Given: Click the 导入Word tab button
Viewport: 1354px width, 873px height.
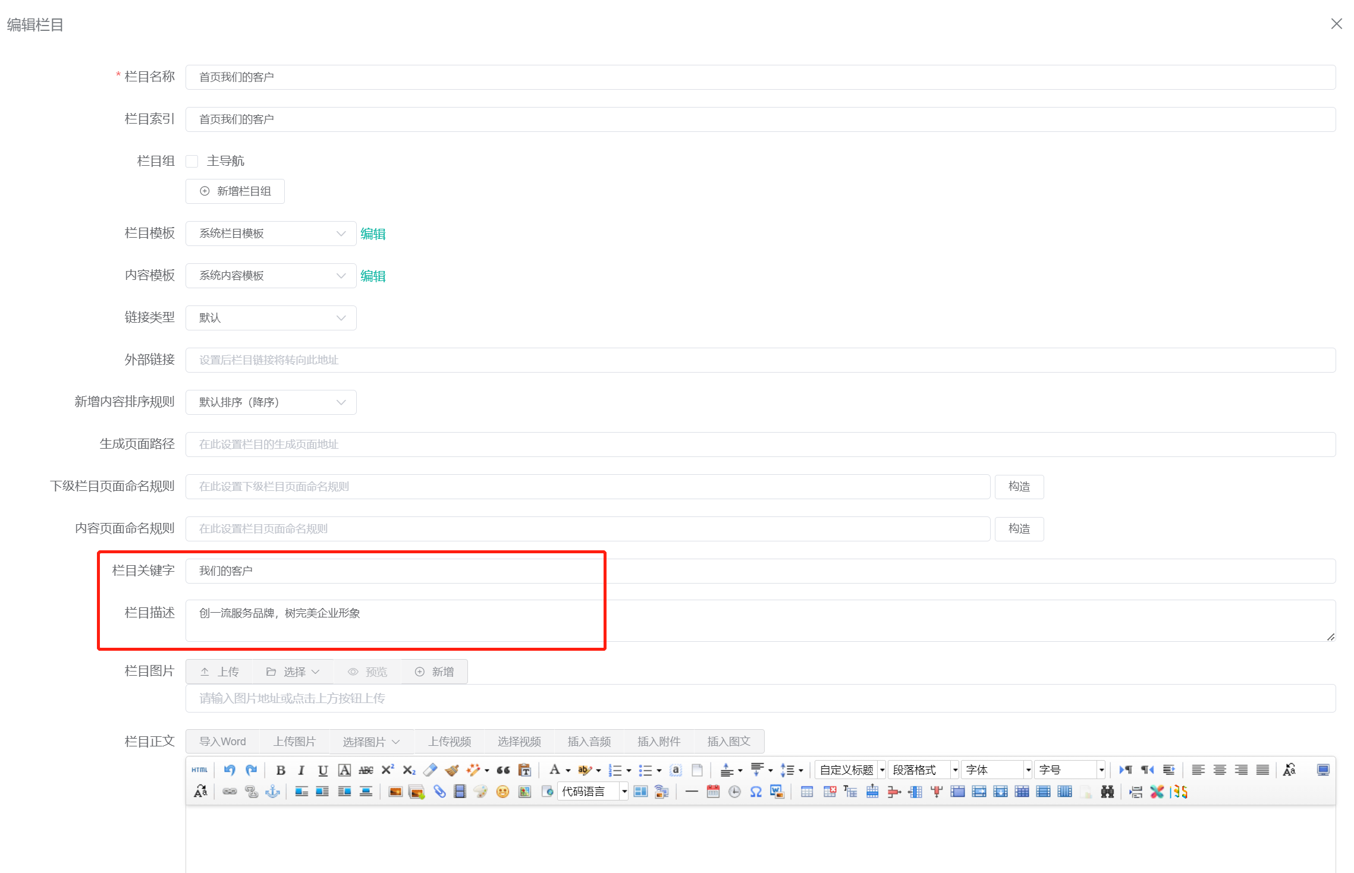Looking at the screenshot, I should [222, 742].
